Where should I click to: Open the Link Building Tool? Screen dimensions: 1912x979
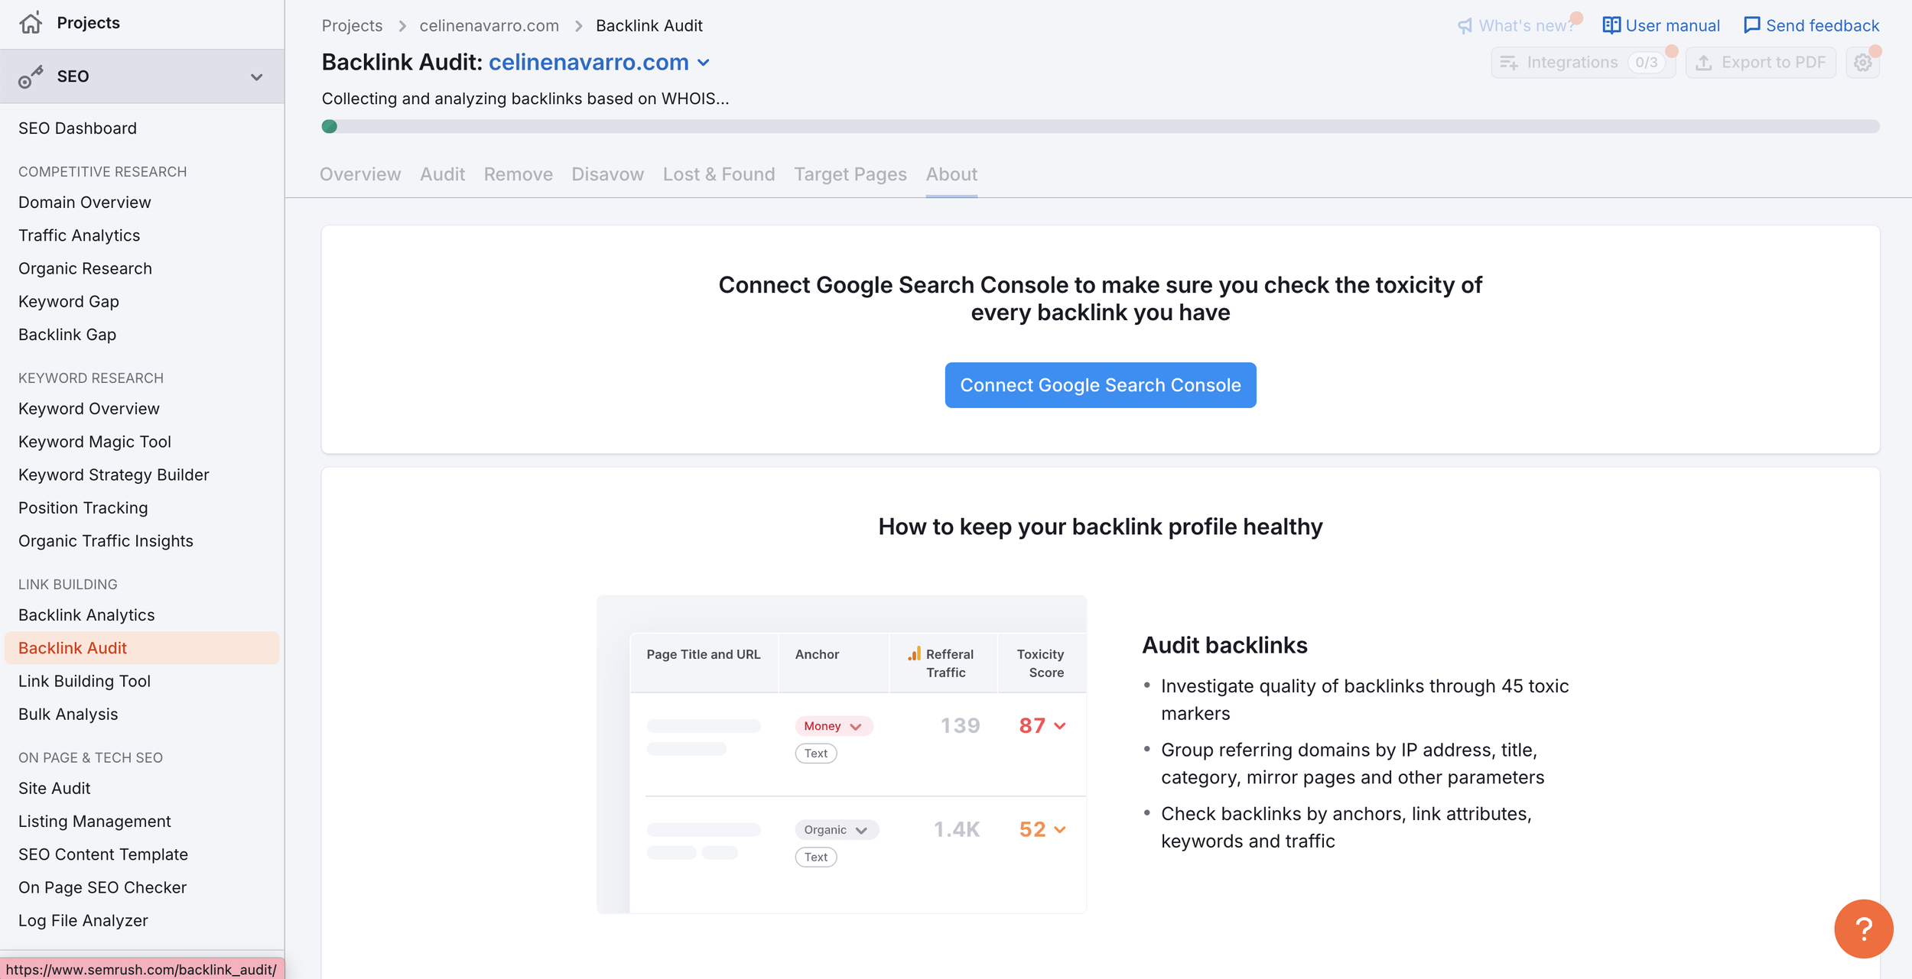point(84,681)
